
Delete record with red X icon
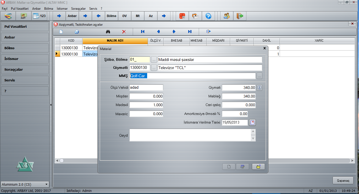click(x=124, y=32)
